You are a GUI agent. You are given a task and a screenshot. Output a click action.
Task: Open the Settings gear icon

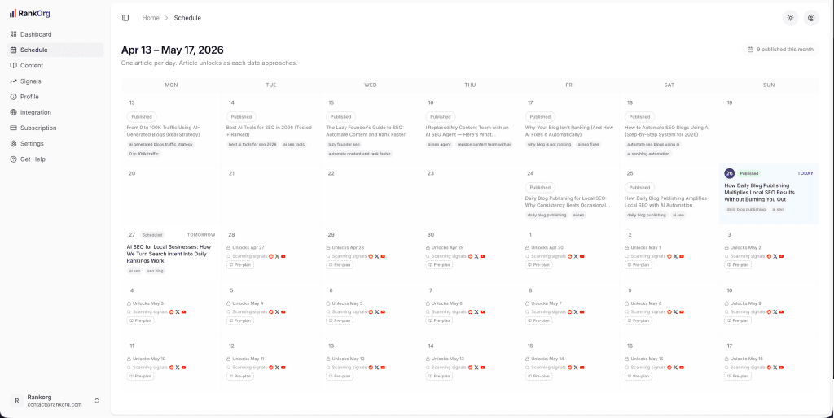(13, 143)
